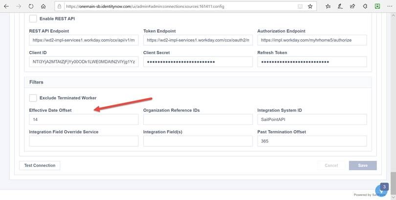Click the page's vertical scrollbar

tap(393, 98)
